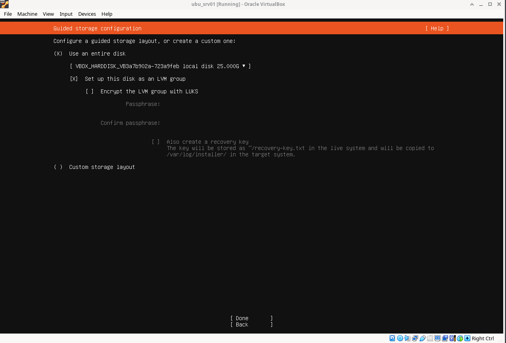Open the Input menu

pos(66,14)
